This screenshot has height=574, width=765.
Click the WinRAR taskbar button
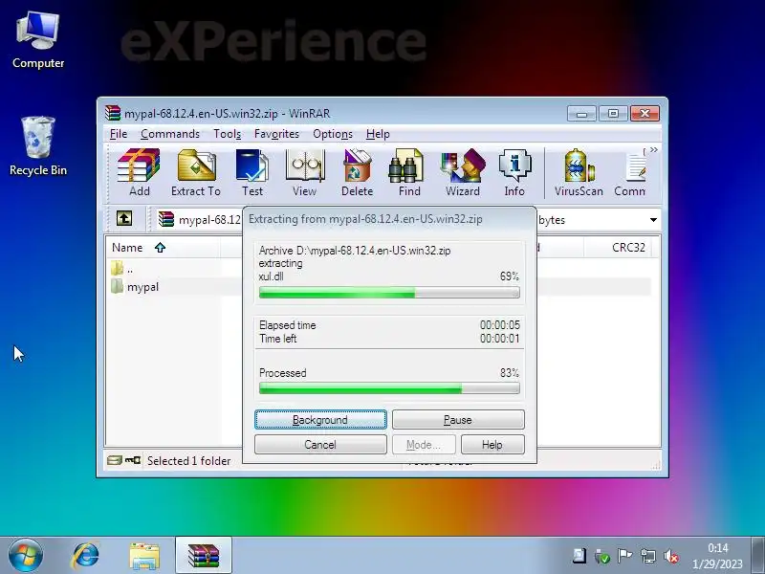click(204, 556)
